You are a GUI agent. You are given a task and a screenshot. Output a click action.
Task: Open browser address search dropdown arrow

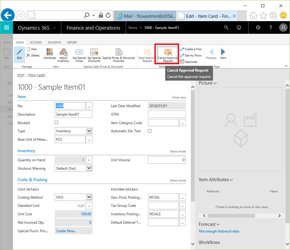click(x=94, y=15)
